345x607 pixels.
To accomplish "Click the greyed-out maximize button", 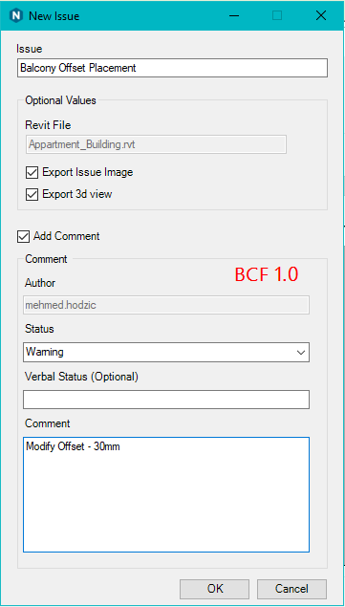I will tap(277, 16).
